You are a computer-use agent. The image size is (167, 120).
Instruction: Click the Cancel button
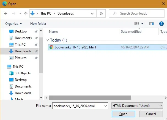pyautogui.click(x=151, y=114)
